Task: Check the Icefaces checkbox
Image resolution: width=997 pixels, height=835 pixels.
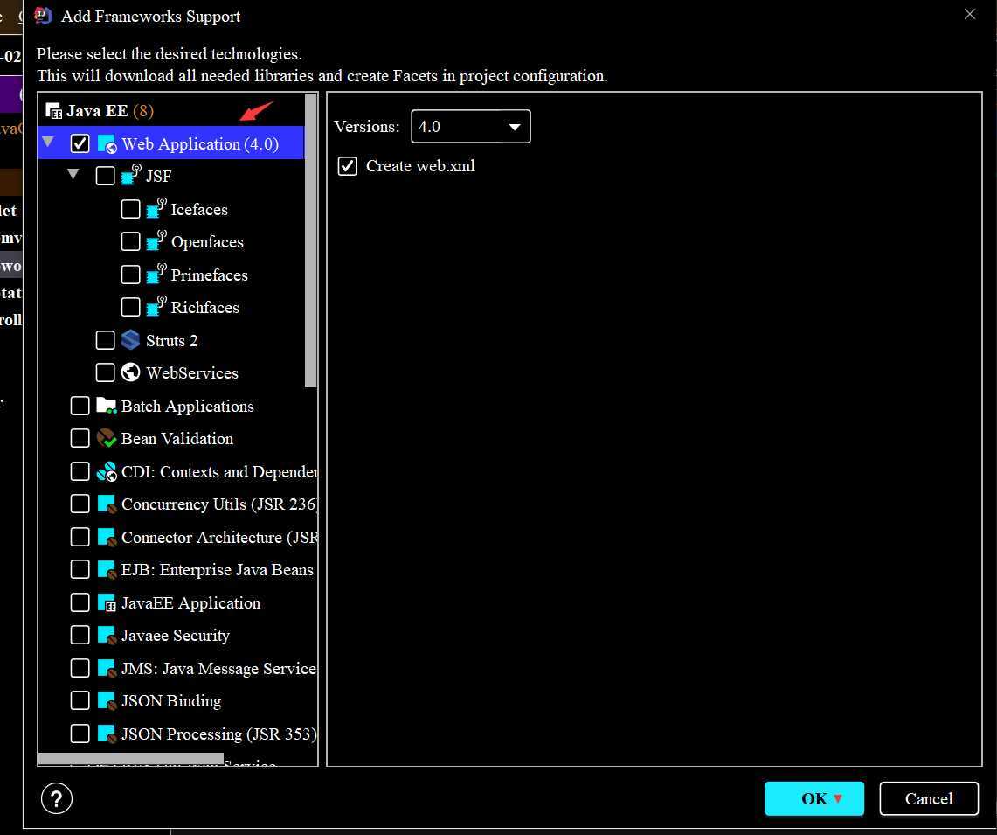Action: (130, 209)
